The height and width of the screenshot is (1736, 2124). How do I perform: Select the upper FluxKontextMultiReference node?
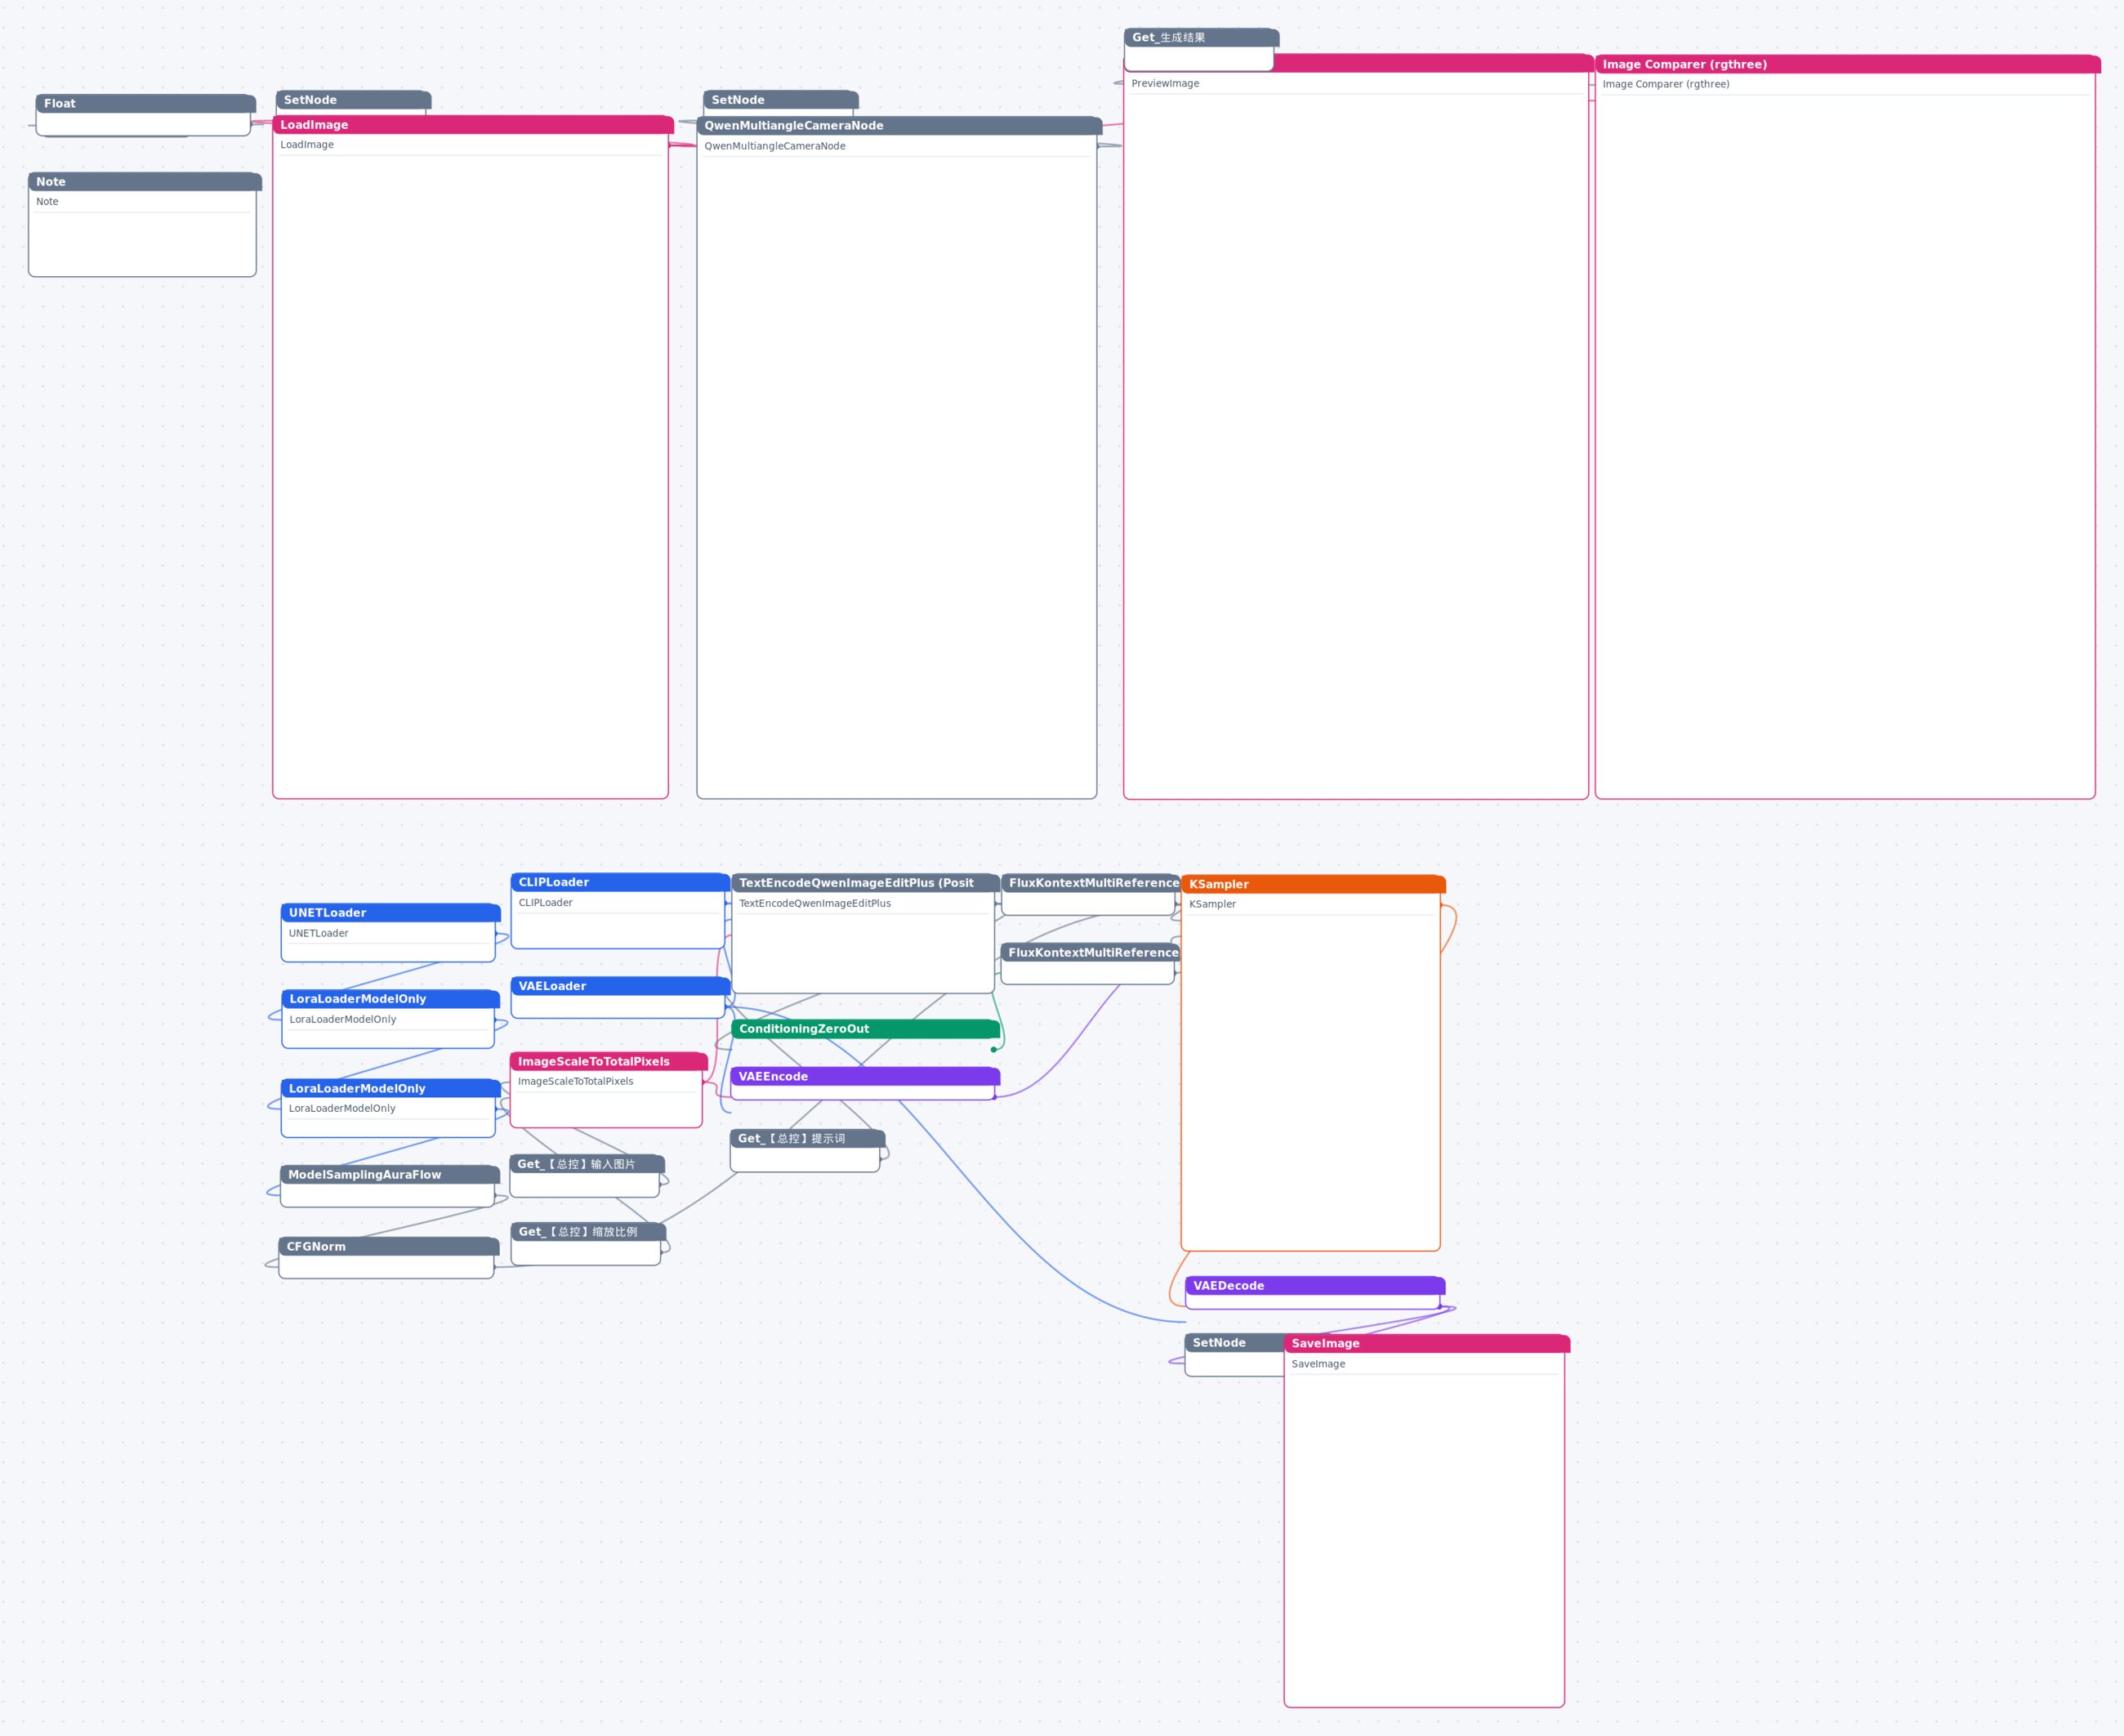[1090, 894]
